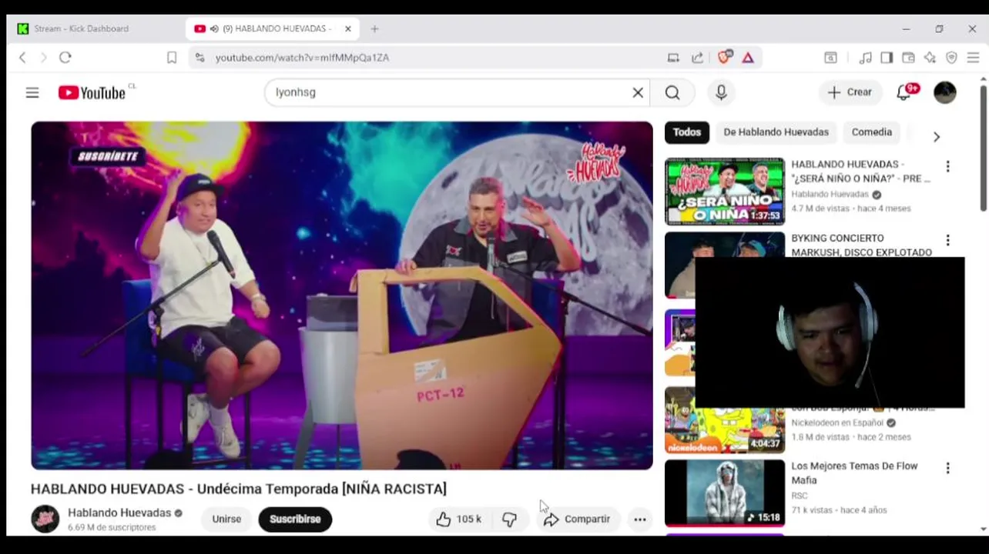Open options for Los Mejores Temas video
Screen dimensions: 989x554
click(947, 468)
